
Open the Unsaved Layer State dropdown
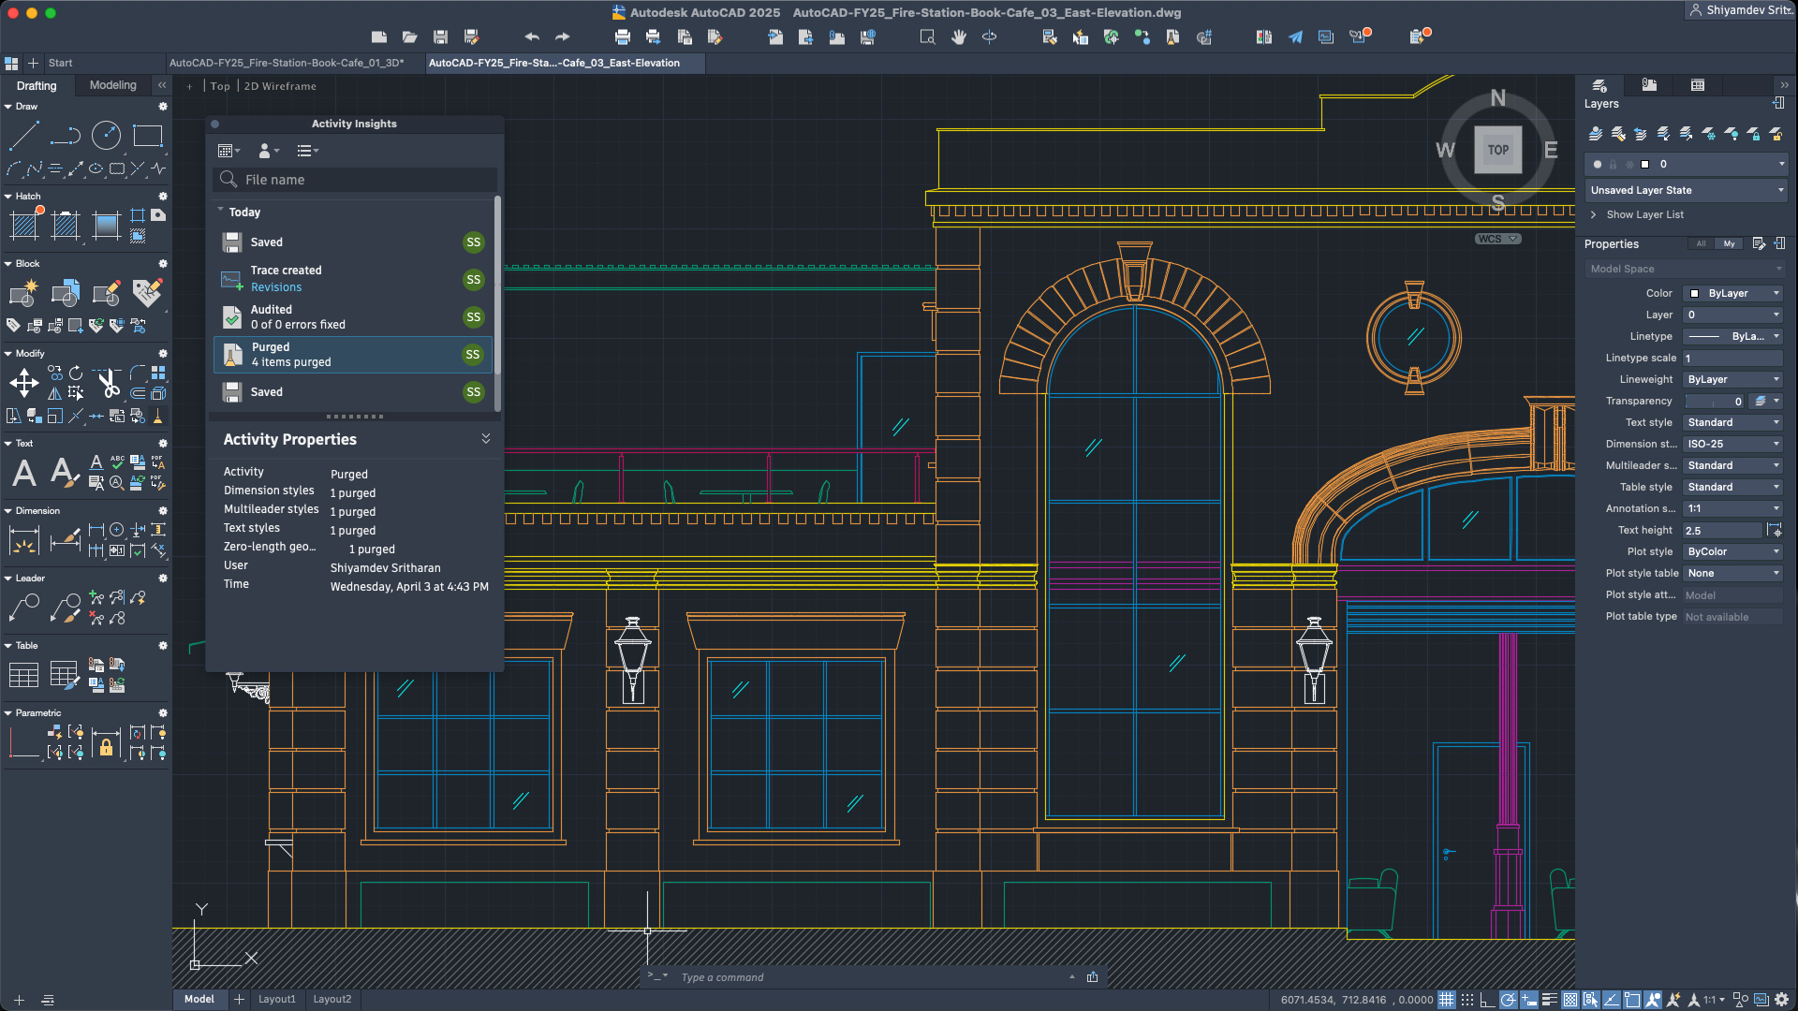pyautogui.click(x=1684, y=190)
